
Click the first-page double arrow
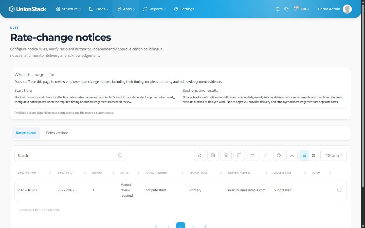point(156,226)
